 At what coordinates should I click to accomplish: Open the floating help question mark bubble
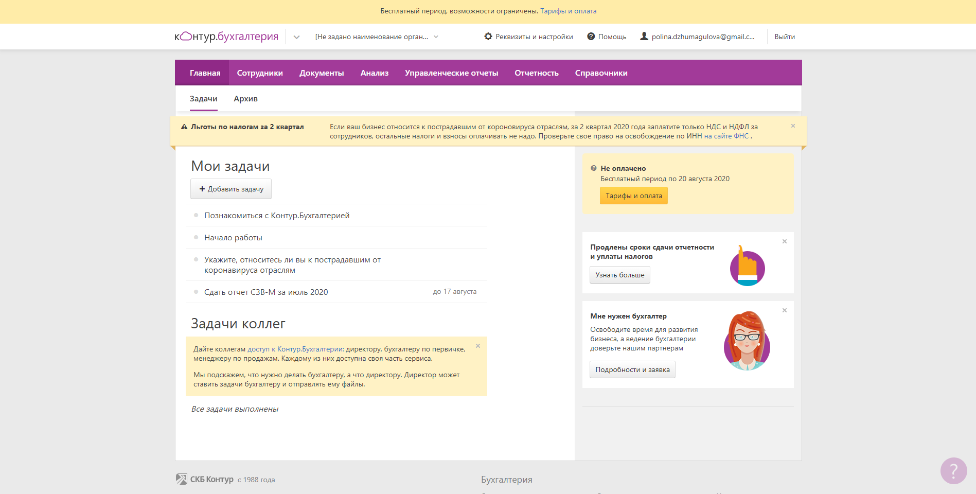click(953, 471)
